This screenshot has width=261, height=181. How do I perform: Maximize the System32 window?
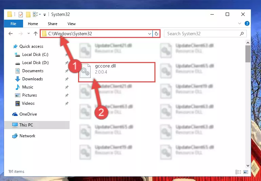click(227, 15)
